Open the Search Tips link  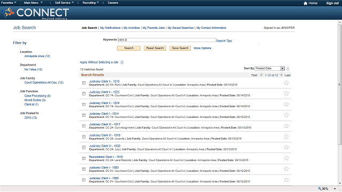[x=224, y=41]
